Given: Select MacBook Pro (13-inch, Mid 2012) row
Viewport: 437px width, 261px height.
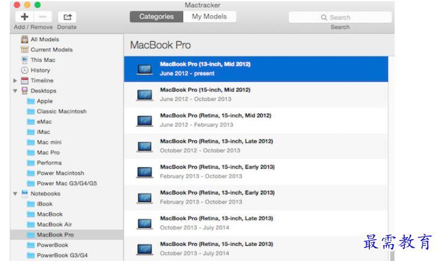Looking at the screenshot, I should pyautogui.click(x=256, y=69).
